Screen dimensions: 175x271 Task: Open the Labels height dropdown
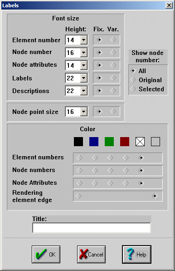pyautogui.click(x=83, y=78)
